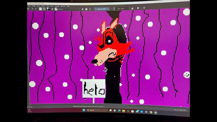Click the Redo arrow in Krita toolbar
217x122 pixels.
[x=36, y=9]
